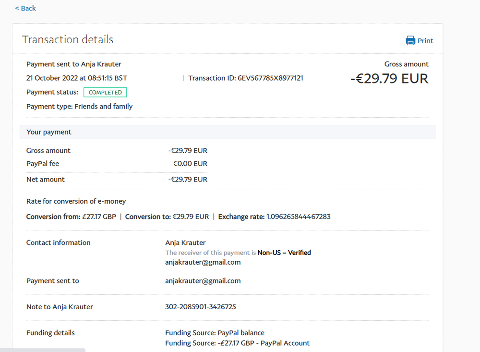Click the Non-US – Verified status text
This screenshot has width=480, height=352.
284,253
